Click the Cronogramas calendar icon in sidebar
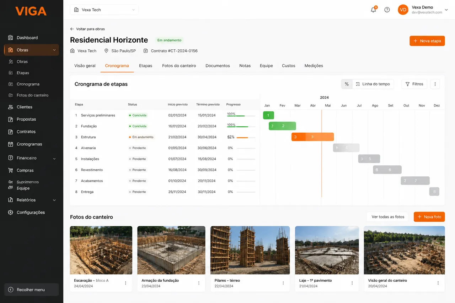Image resolution: width=455 pixels, height=303 pixels. pos(10,144)
